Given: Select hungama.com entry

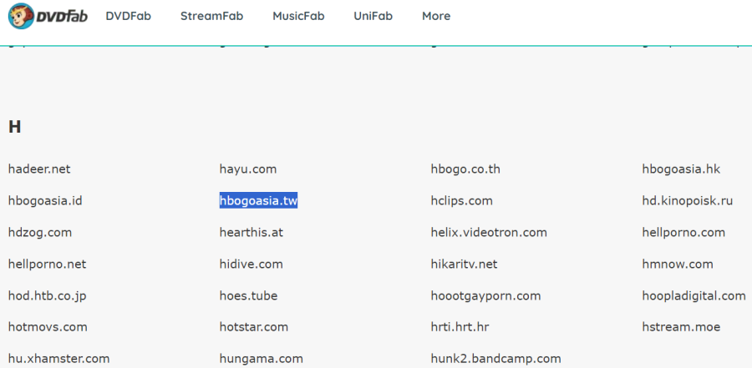Looking at the screenshot, I should (261, 359).
